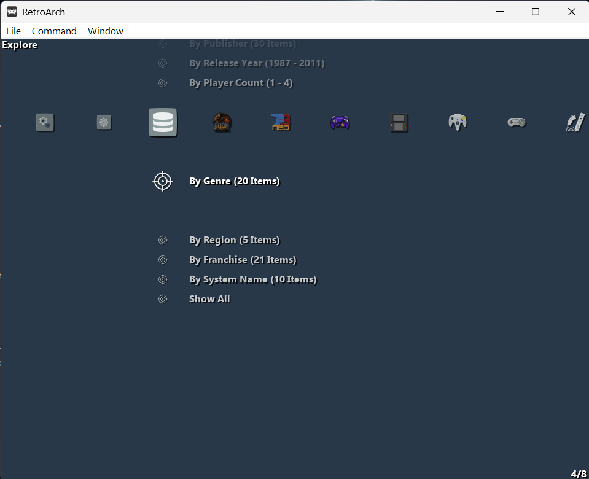Select the purple GameCube controller icon
Screen dimensions: 589x479
pos(340,123)
